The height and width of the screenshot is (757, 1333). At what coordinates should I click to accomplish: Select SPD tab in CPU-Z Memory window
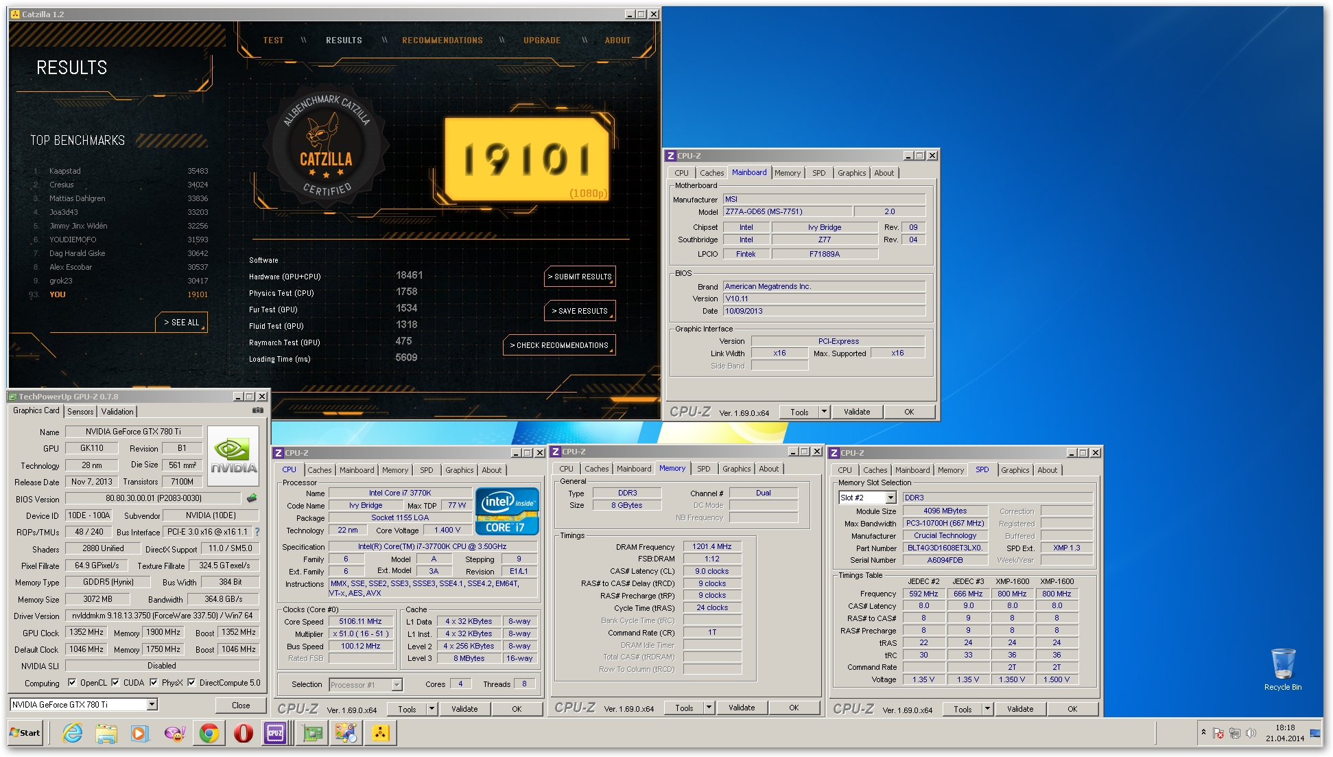tap(703, 469)
